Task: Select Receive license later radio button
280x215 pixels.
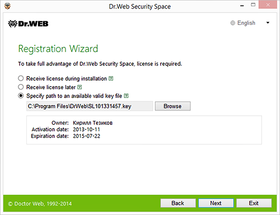Action: (x=21, y=87)
